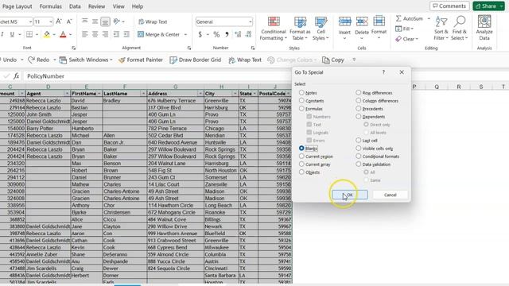
Task: Select column R header
Action: (x=459, y=87)
